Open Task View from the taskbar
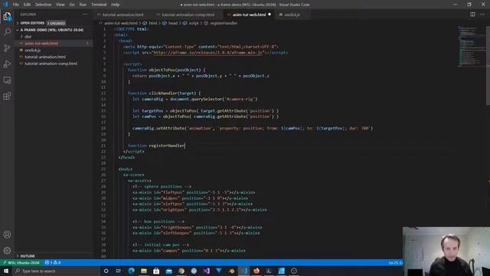The image size is (490, 276). 119,271
